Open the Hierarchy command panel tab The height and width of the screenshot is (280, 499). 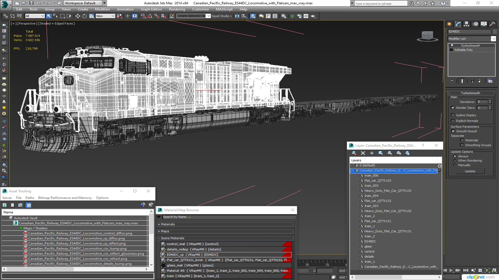tap(467, 24)
